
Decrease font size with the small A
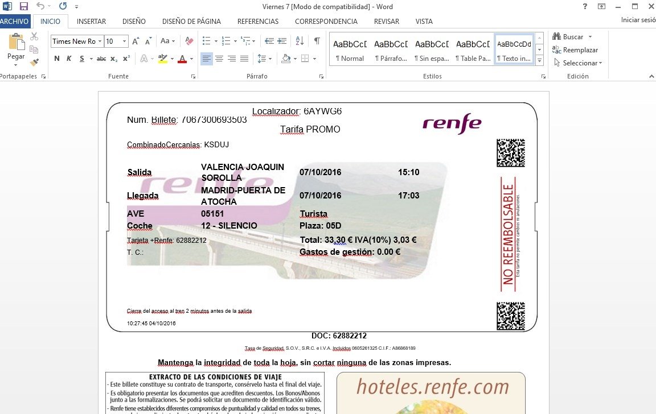coord(148,41)
